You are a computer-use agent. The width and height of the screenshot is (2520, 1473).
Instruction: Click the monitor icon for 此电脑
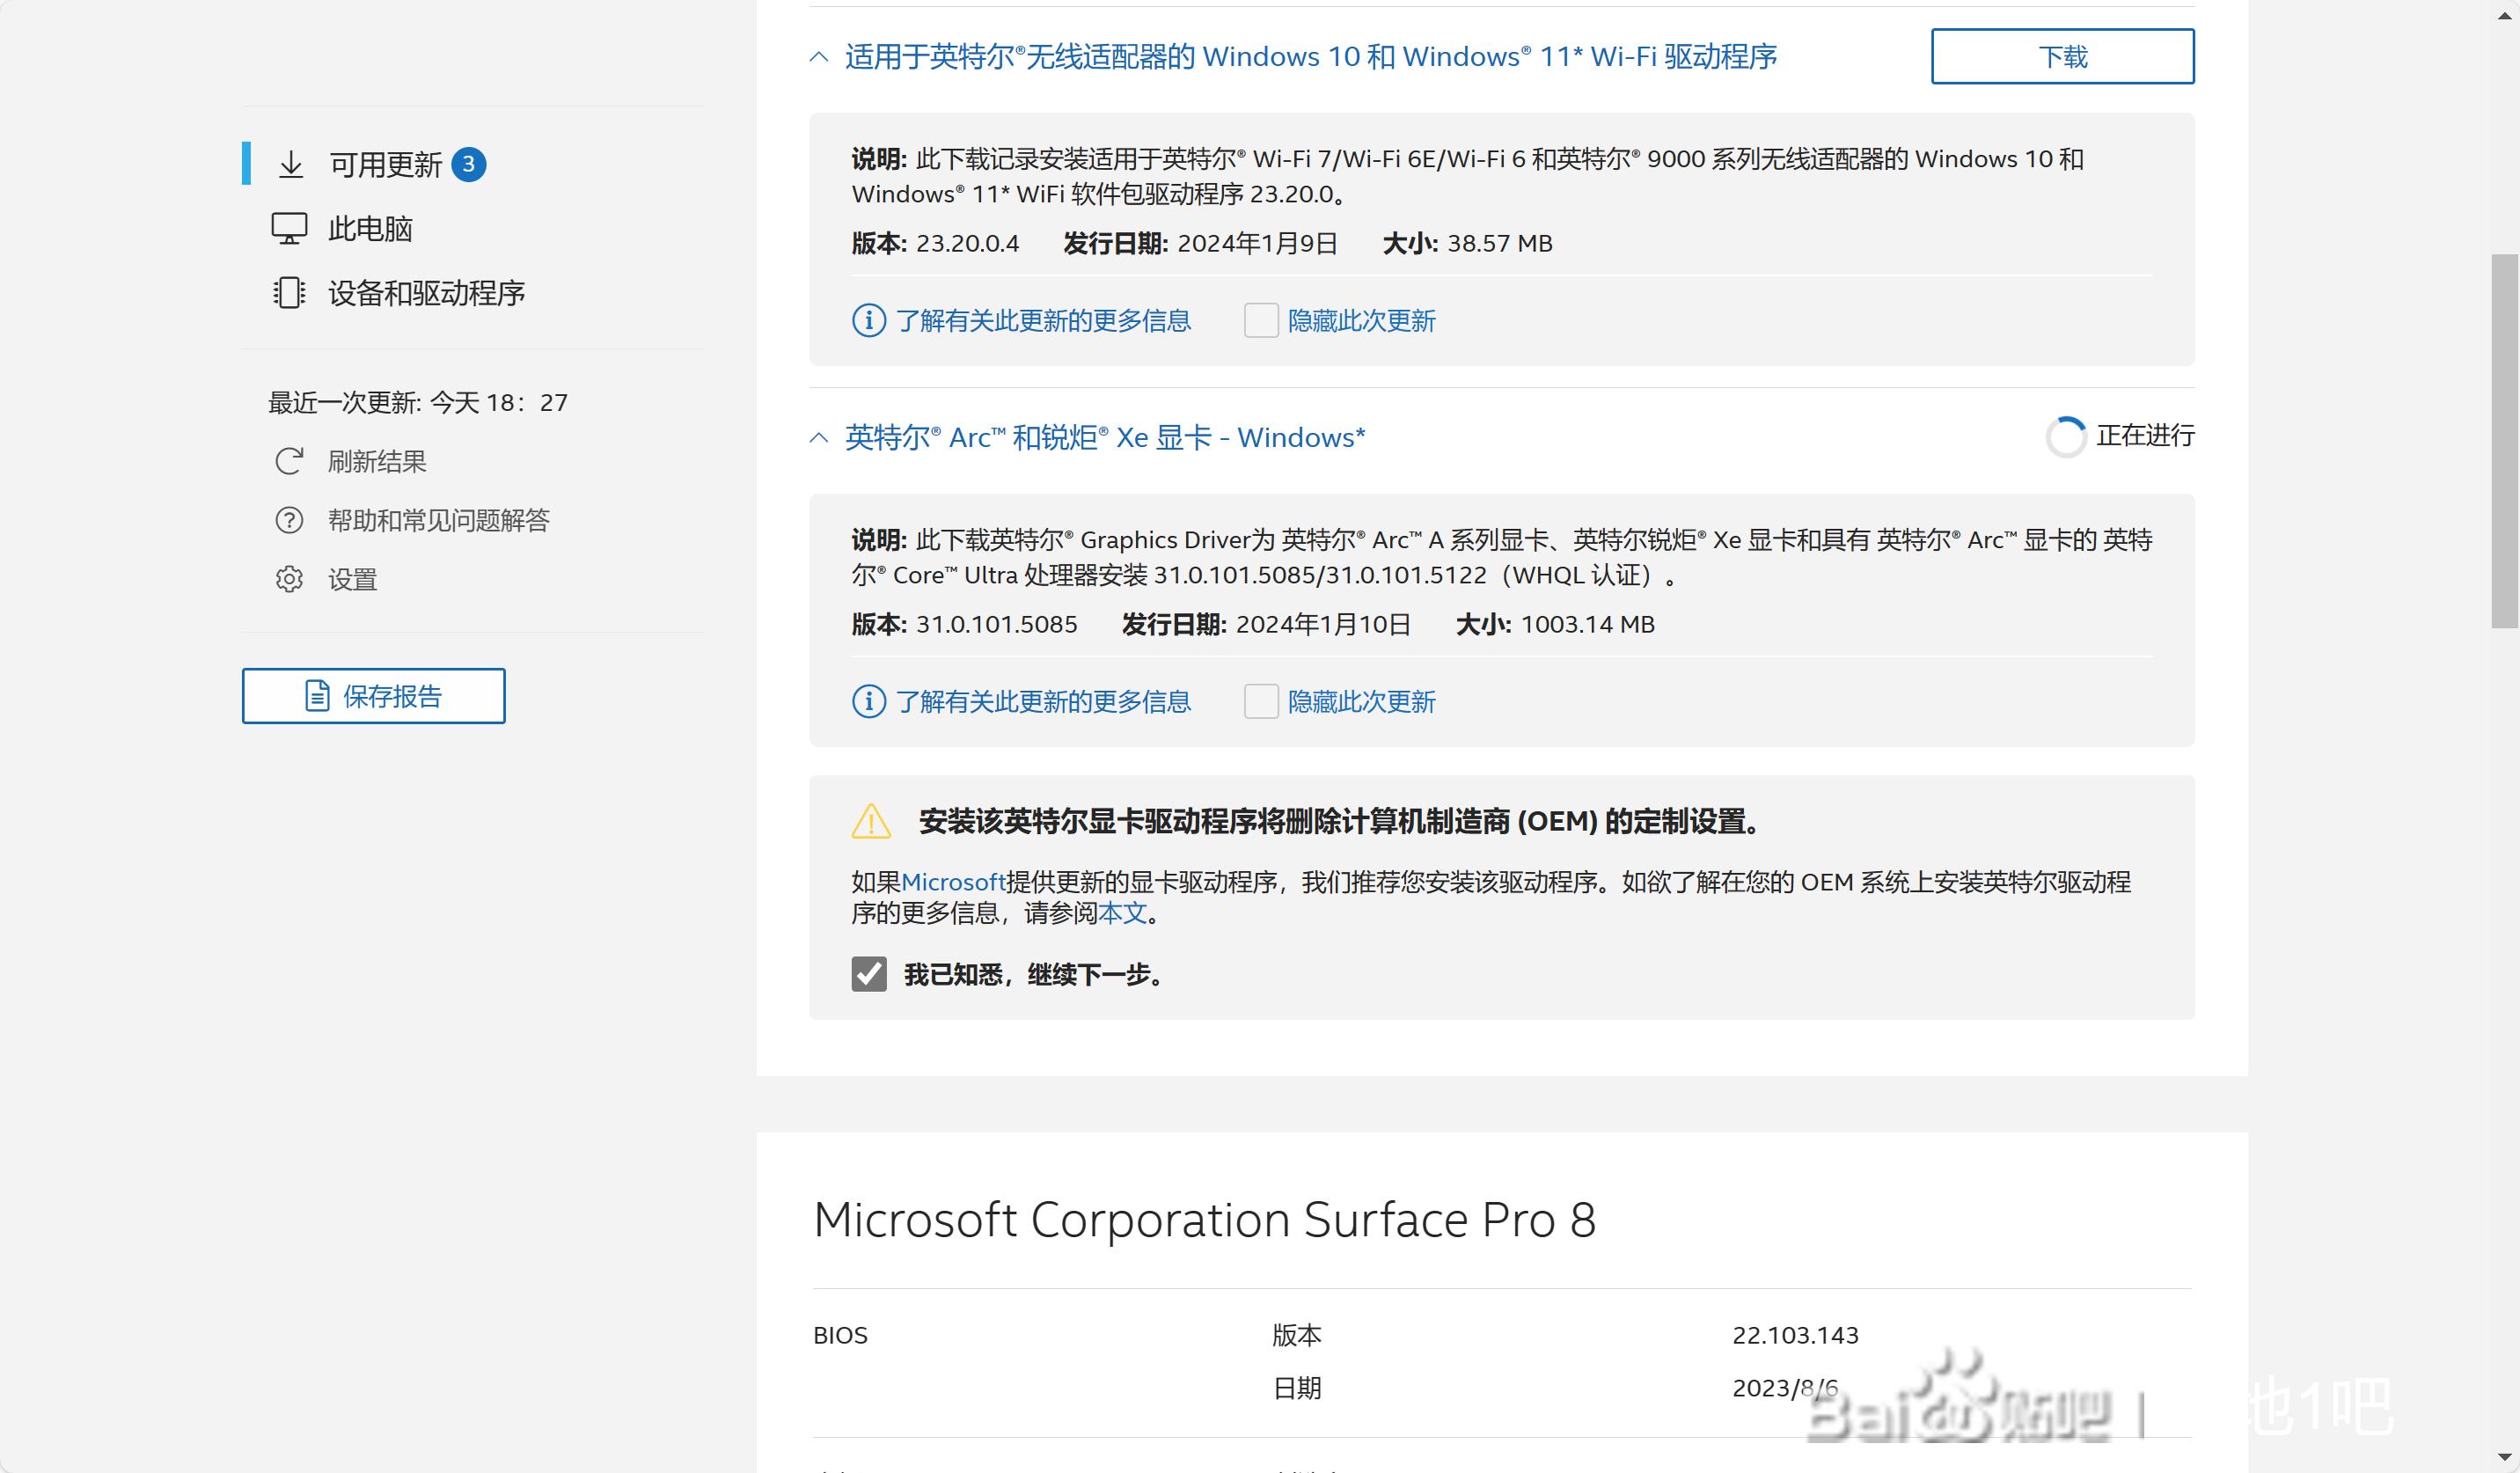click(289, 229)
